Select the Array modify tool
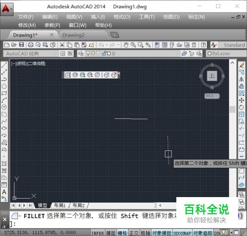The image size is (247, 236). point(242,93)
